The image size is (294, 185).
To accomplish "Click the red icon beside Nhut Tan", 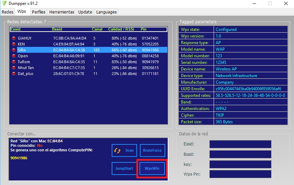I will pyautogui.click(x=14, y=68).
